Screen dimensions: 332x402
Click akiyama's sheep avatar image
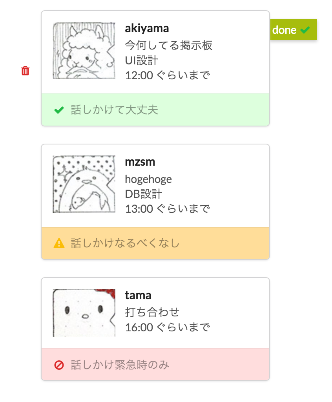click(84, 51)
